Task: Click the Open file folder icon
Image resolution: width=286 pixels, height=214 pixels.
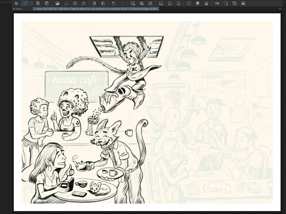Action: 57,3
